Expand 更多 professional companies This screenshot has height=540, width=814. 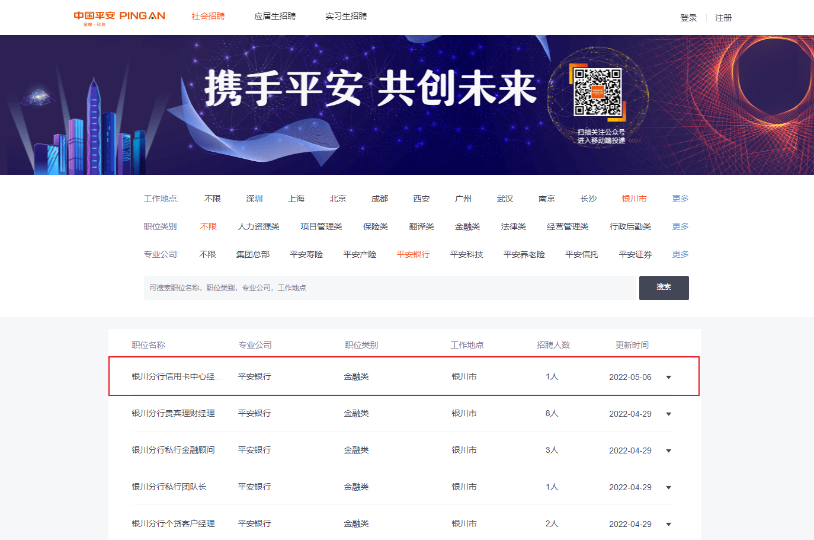click(x=680, y=254)
